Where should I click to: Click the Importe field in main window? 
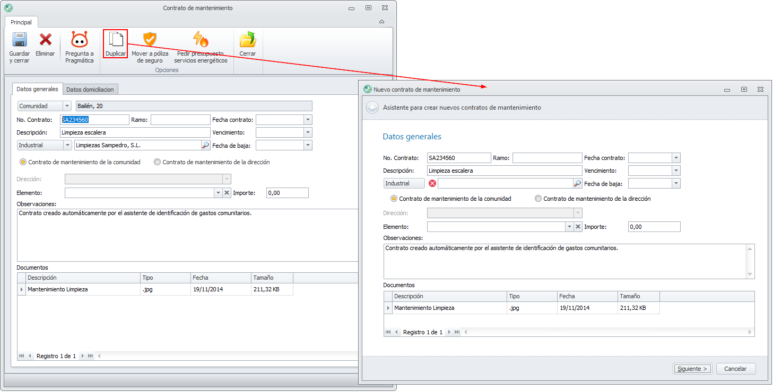coord(288,193)
